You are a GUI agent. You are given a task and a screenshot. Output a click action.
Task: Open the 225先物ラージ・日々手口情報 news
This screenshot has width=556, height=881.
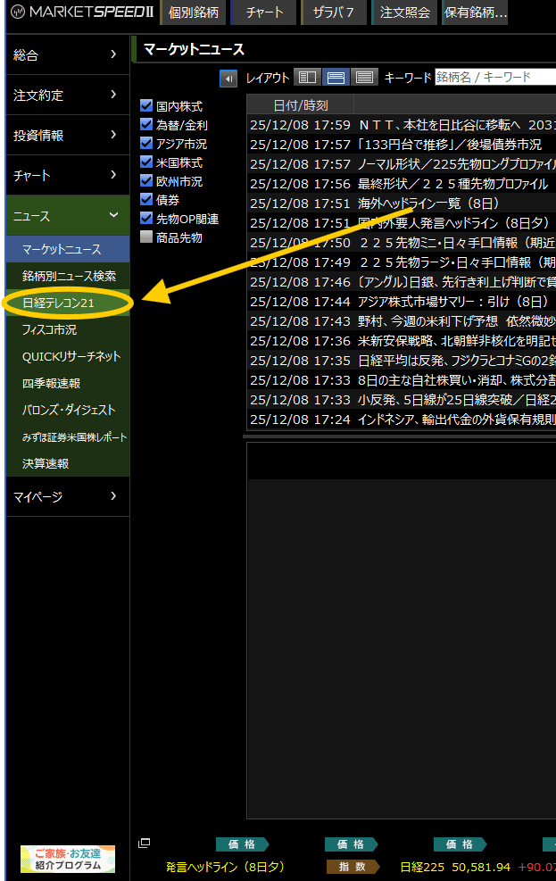tap(402, 262)
